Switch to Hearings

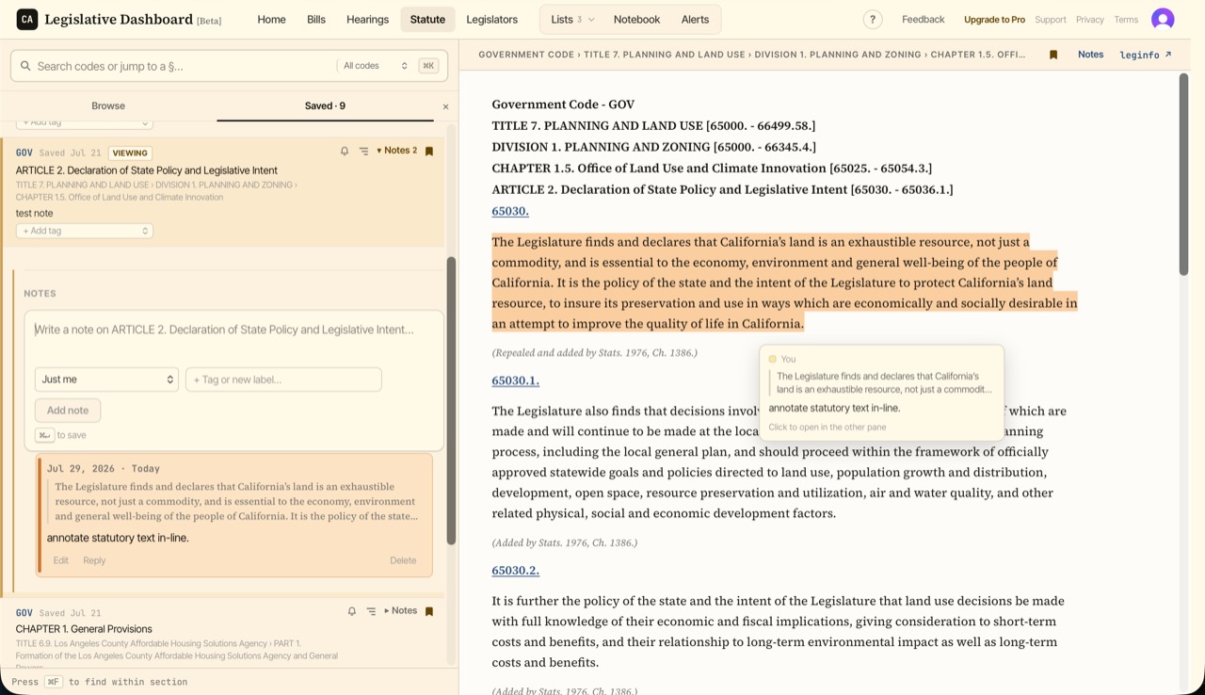[x=367, y=19]
